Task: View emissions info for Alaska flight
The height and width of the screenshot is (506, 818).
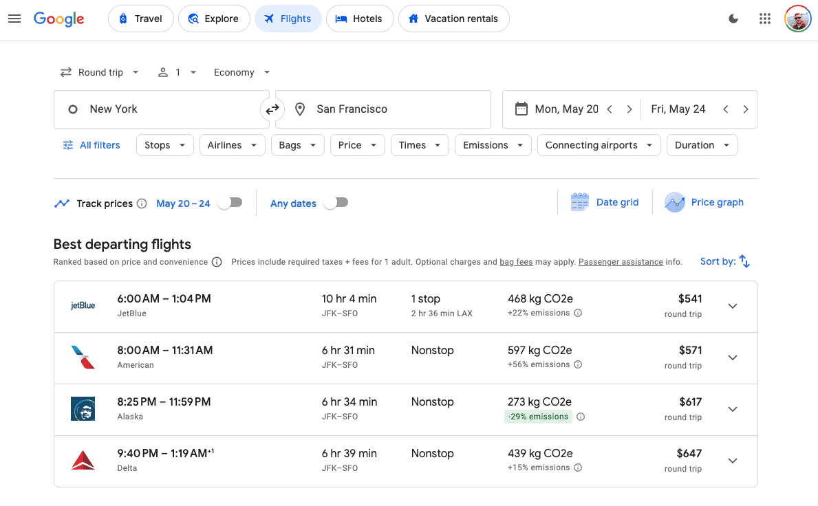Action: pyautogui.click(x=581, y=417)
